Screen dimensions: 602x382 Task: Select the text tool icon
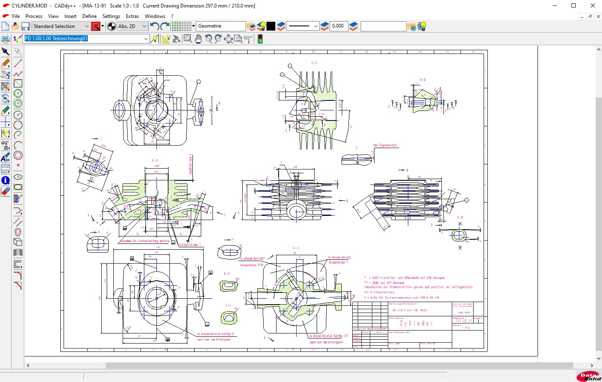(x=5, y=158)
